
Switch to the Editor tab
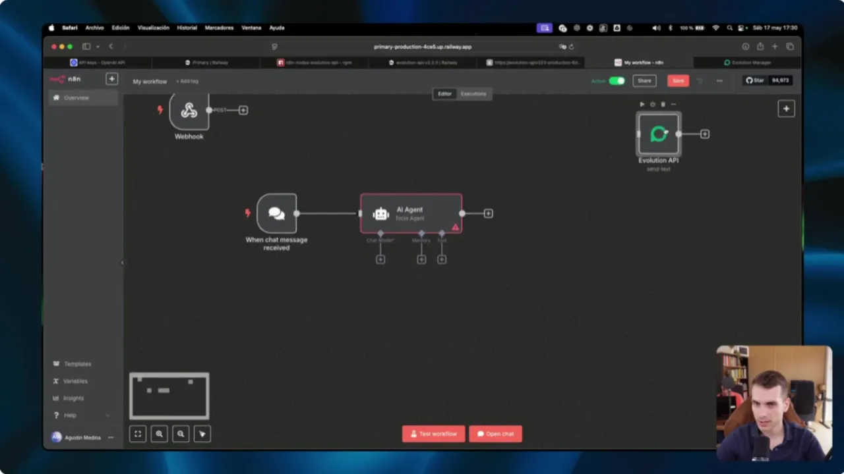pos(444,94)
